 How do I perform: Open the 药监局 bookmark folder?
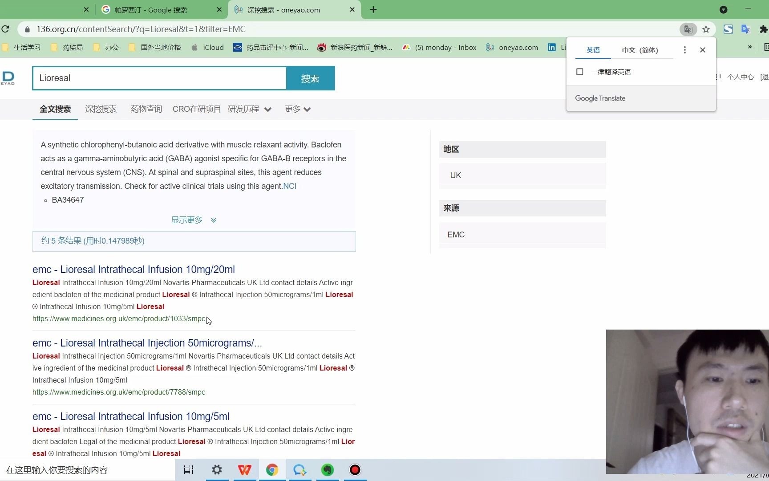(x=67, y=48)
